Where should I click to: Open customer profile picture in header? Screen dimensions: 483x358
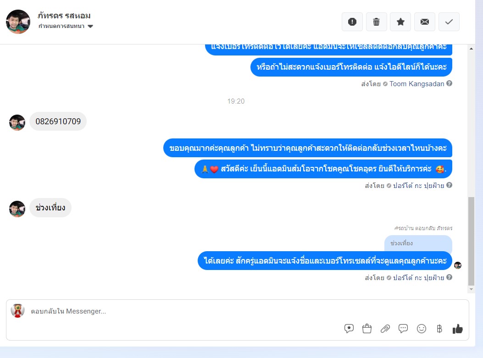pyautogui.click(x=18, y=22)
